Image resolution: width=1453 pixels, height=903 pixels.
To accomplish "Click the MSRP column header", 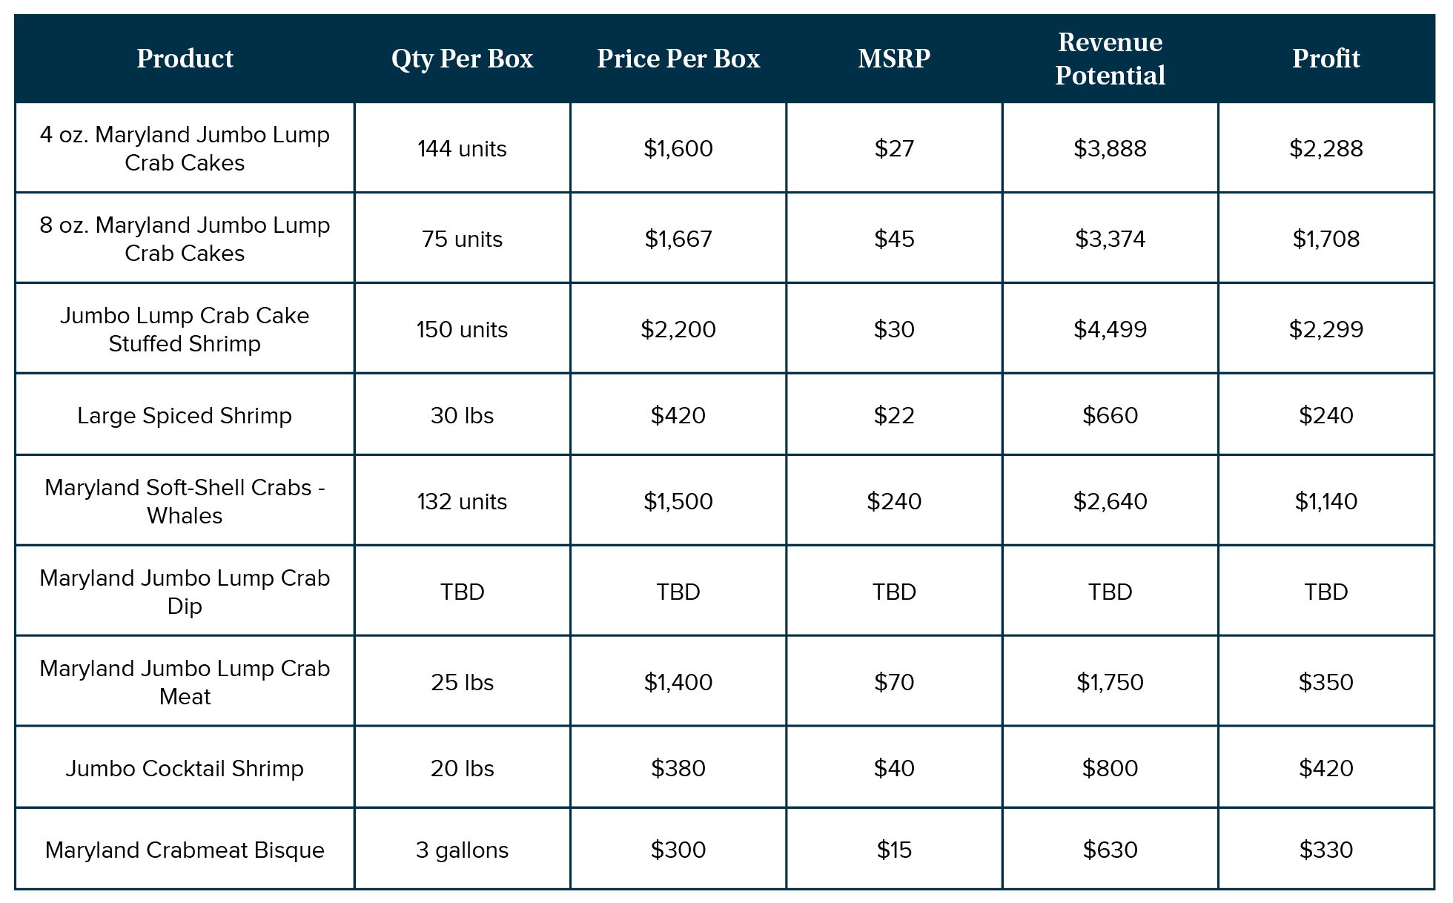I will point(894,59).
